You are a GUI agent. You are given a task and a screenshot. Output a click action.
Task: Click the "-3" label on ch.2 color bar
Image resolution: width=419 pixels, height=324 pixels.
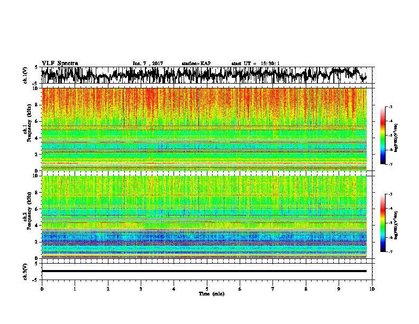pyautogui.click(x=390, y=194)
